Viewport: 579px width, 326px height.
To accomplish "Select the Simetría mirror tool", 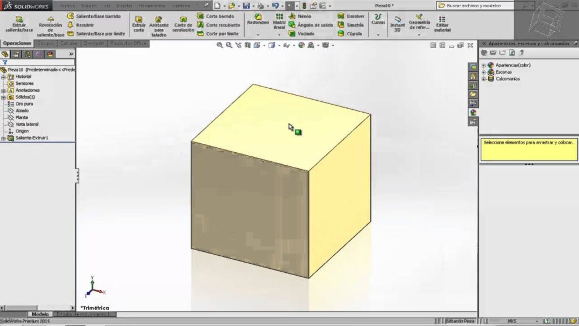I will 351,25.
